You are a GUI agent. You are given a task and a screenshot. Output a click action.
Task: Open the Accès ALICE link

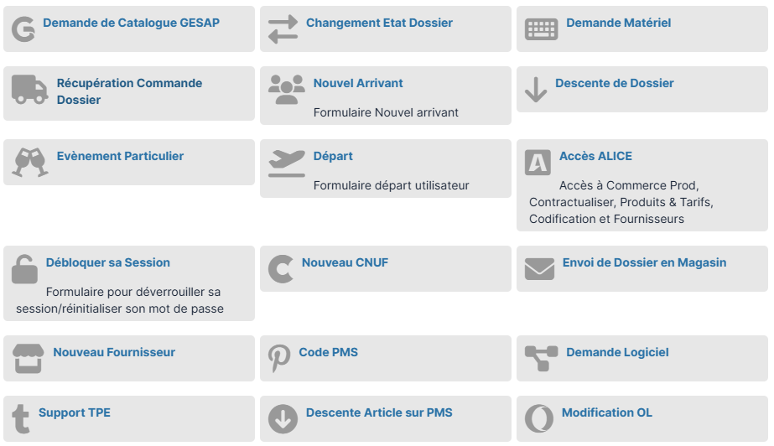pyautogui.click(x=595, y=157)
